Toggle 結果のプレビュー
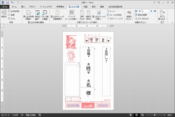This screenshot has height=117, width=175. pos(129,15)
